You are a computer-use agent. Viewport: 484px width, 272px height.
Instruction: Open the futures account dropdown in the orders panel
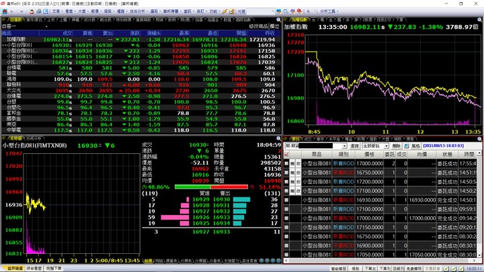tap(344, 146)
